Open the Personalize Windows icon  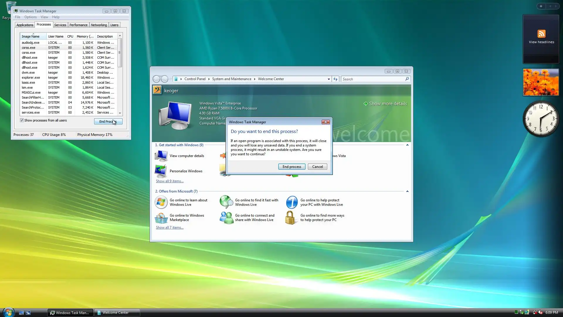pyautogui.click(x=161, y=171)
